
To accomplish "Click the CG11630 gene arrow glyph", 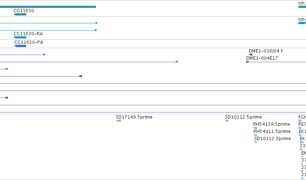I will [20, 14].
